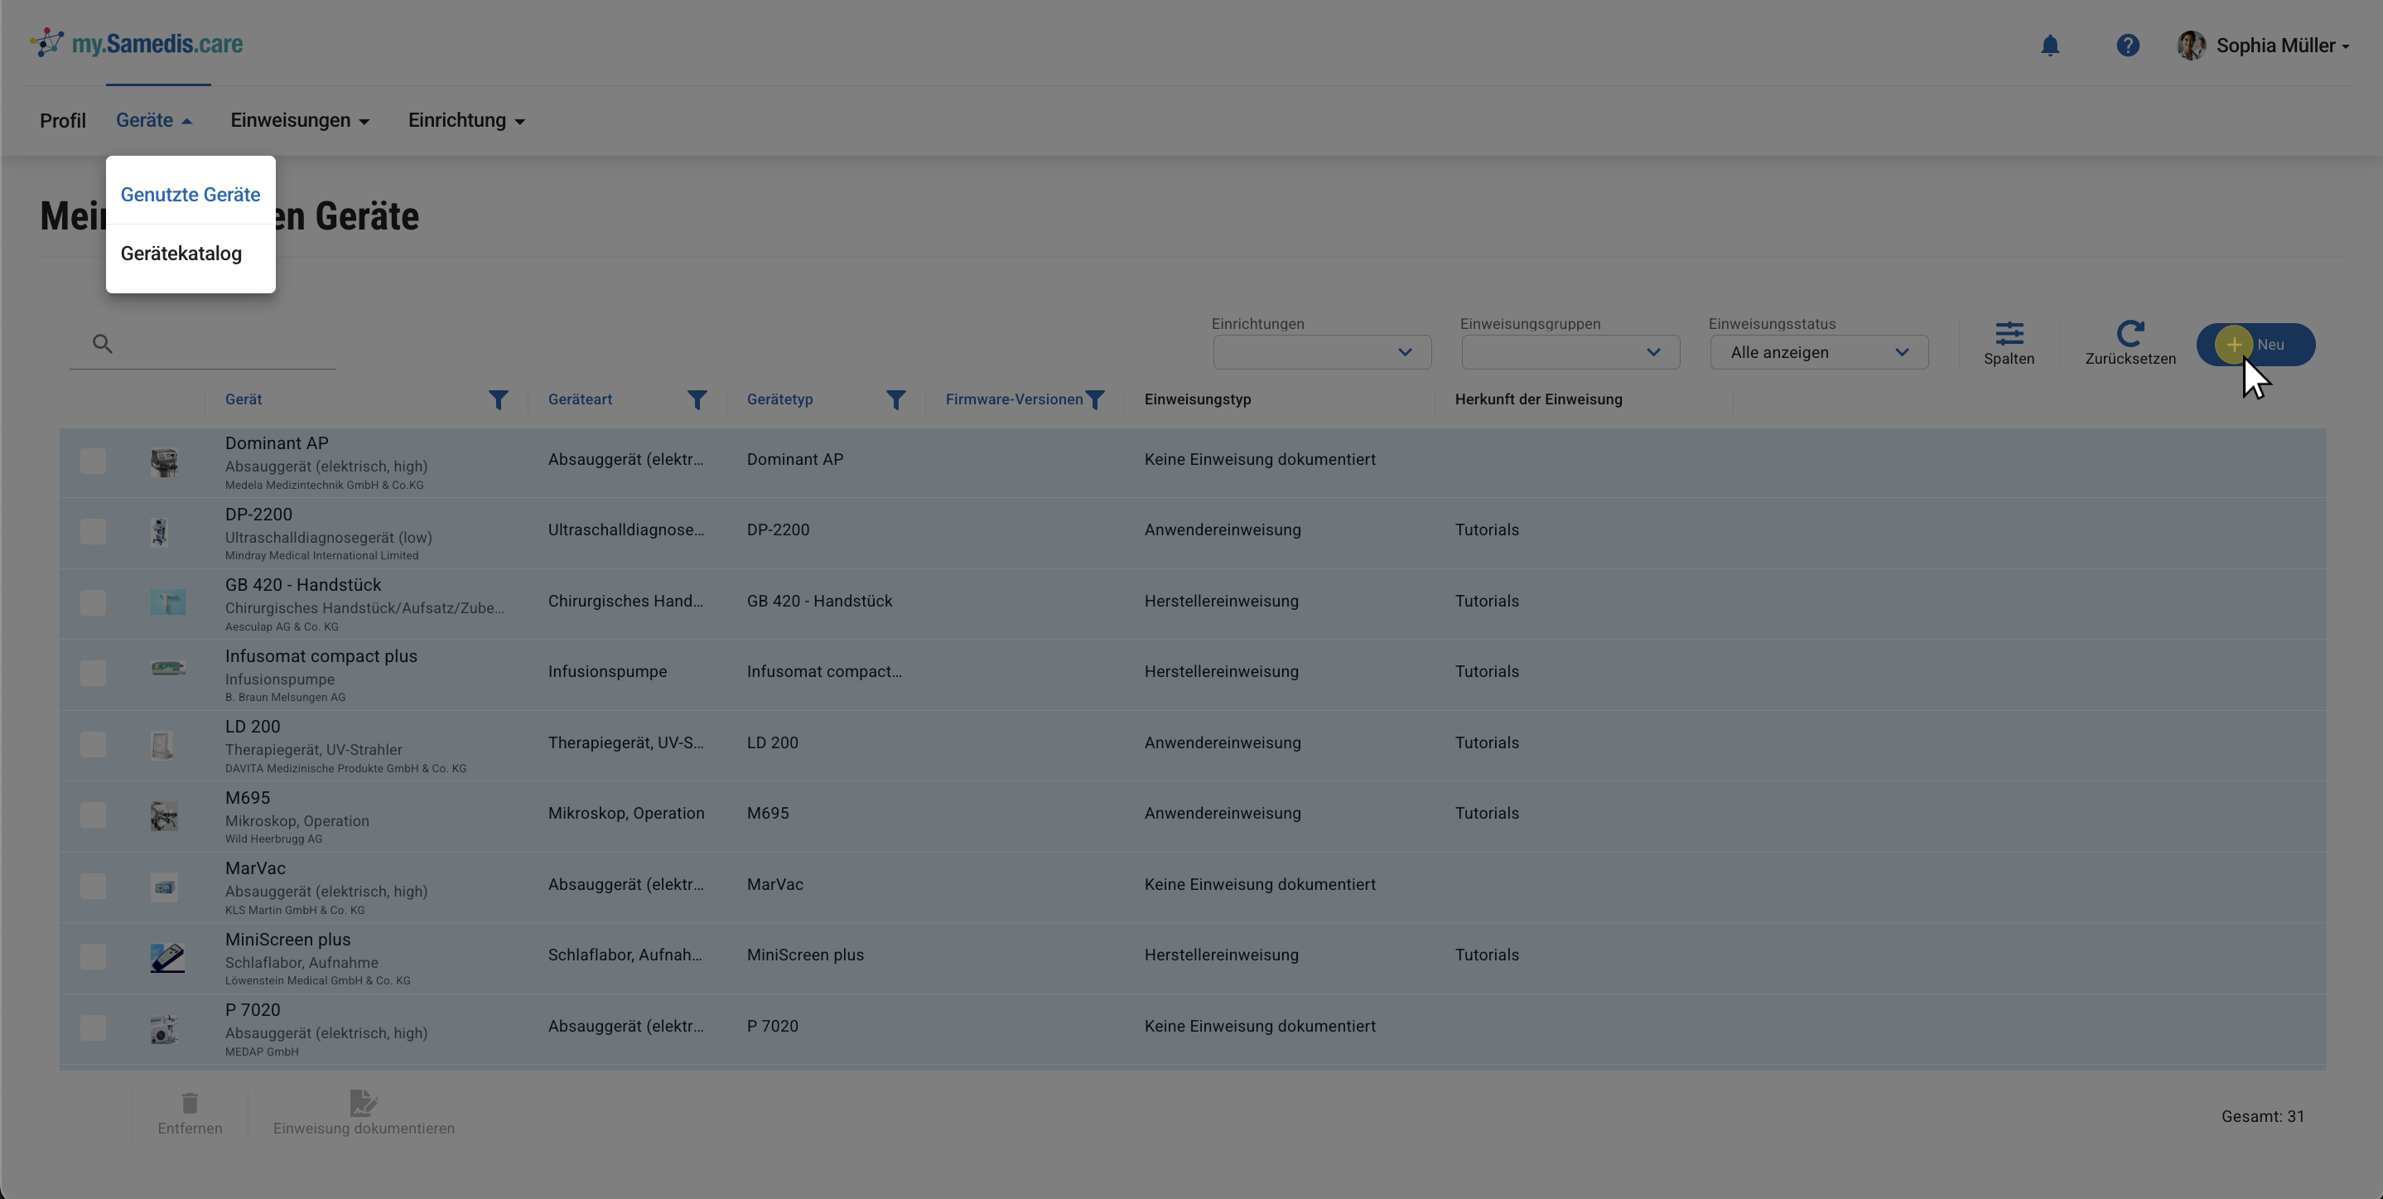2383x1199 pixels.
Task: Open Einweisungsstatus dropdown showing Alle anzeigen
Action: [x=1818, y=352]
